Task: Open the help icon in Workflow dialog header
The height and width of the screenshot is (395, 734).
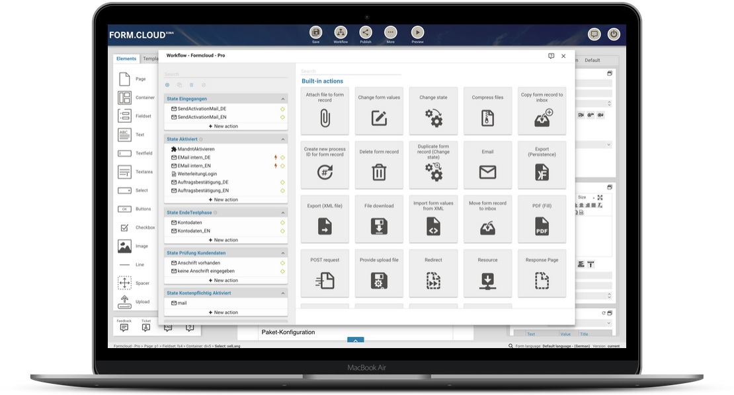Action: pos(551,56)
